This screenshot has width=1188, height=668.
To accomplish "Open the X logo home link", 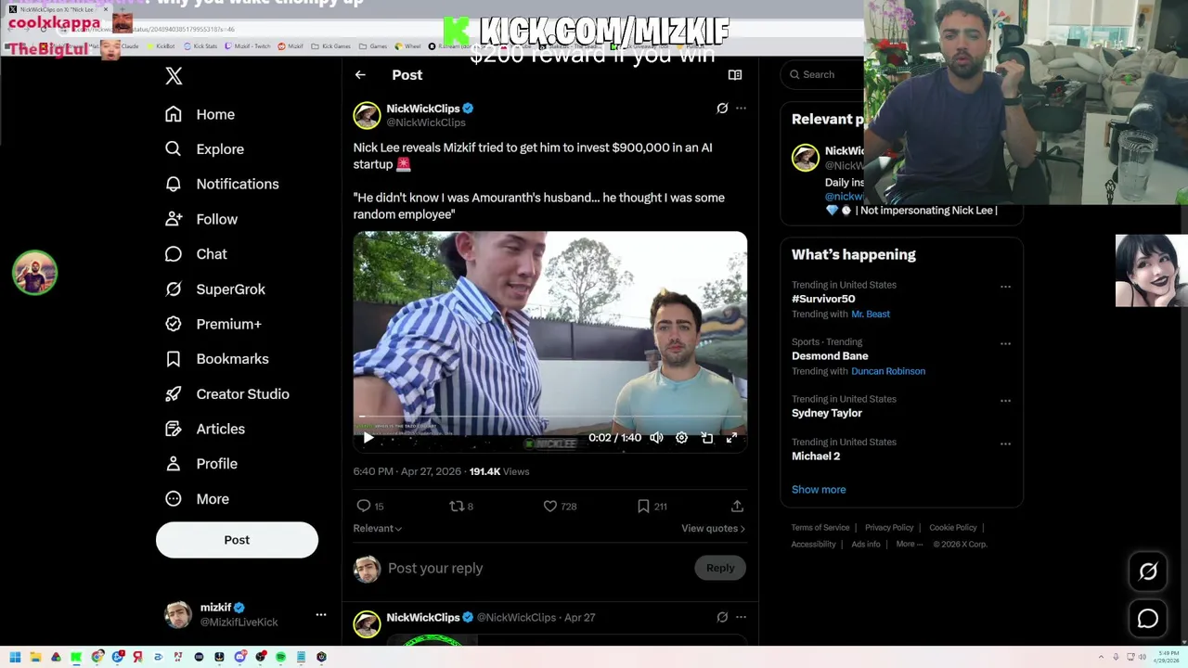I will (x=174, y=76).
